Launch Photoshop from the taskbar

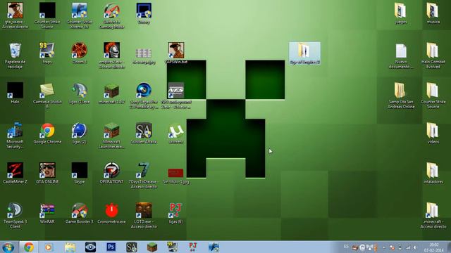click(111, 247)
